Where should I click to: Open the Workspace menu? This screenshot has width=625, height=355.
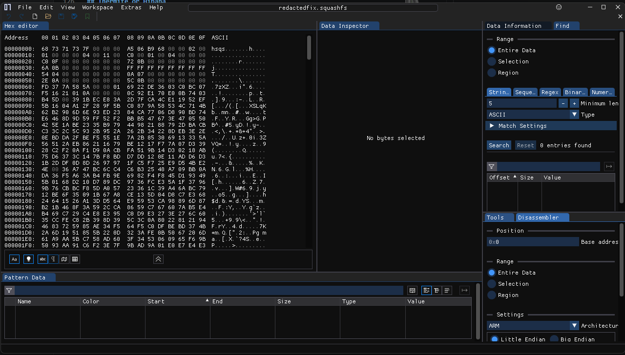[x=98, y=7]
